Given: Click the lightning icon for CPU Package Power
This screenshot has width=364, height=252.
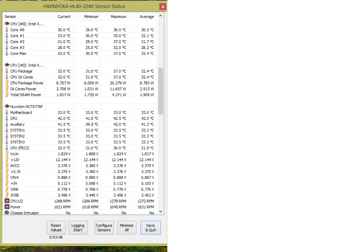Looking at the screenshot, I should click(x=7, y=83).
